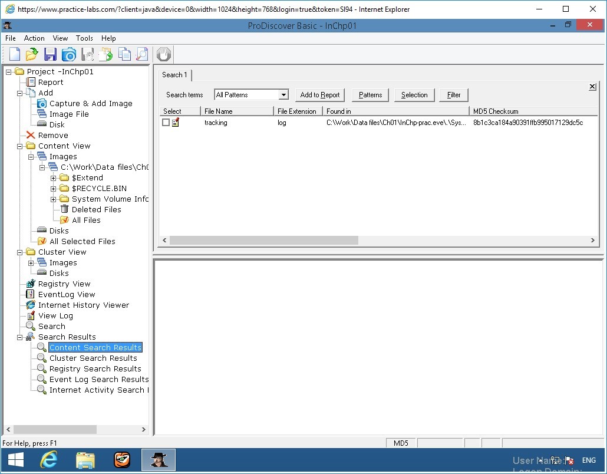Open Internet History Viewer

point(83,305)
